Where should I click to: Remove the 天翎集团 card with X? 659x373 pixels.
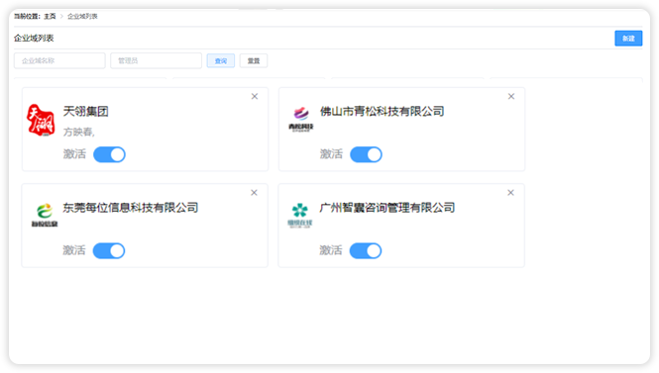click(x=255, y=97)
